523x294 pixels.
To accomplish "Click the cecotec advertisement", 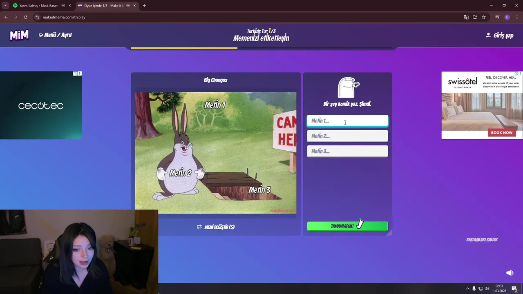I will [x=41, y=105].
